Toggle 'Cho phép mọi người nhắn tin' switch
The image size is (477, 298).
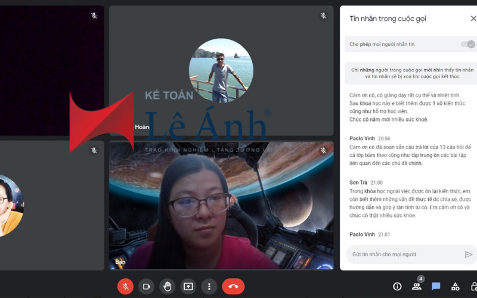(x=468, y=44)
